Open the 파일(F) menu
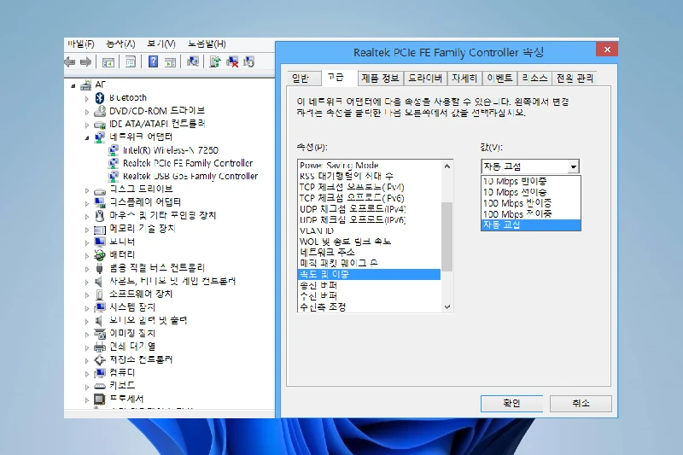 pos(80,44)
